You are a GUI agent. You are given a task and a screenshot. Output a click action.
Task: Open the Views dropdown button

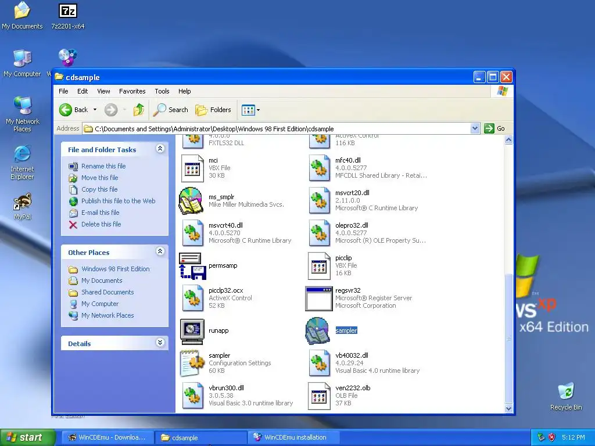[251, 110]
